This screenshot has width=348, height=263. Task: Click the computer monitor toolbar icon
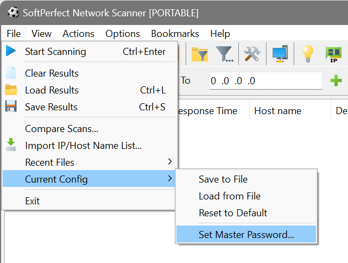(280, 54)
